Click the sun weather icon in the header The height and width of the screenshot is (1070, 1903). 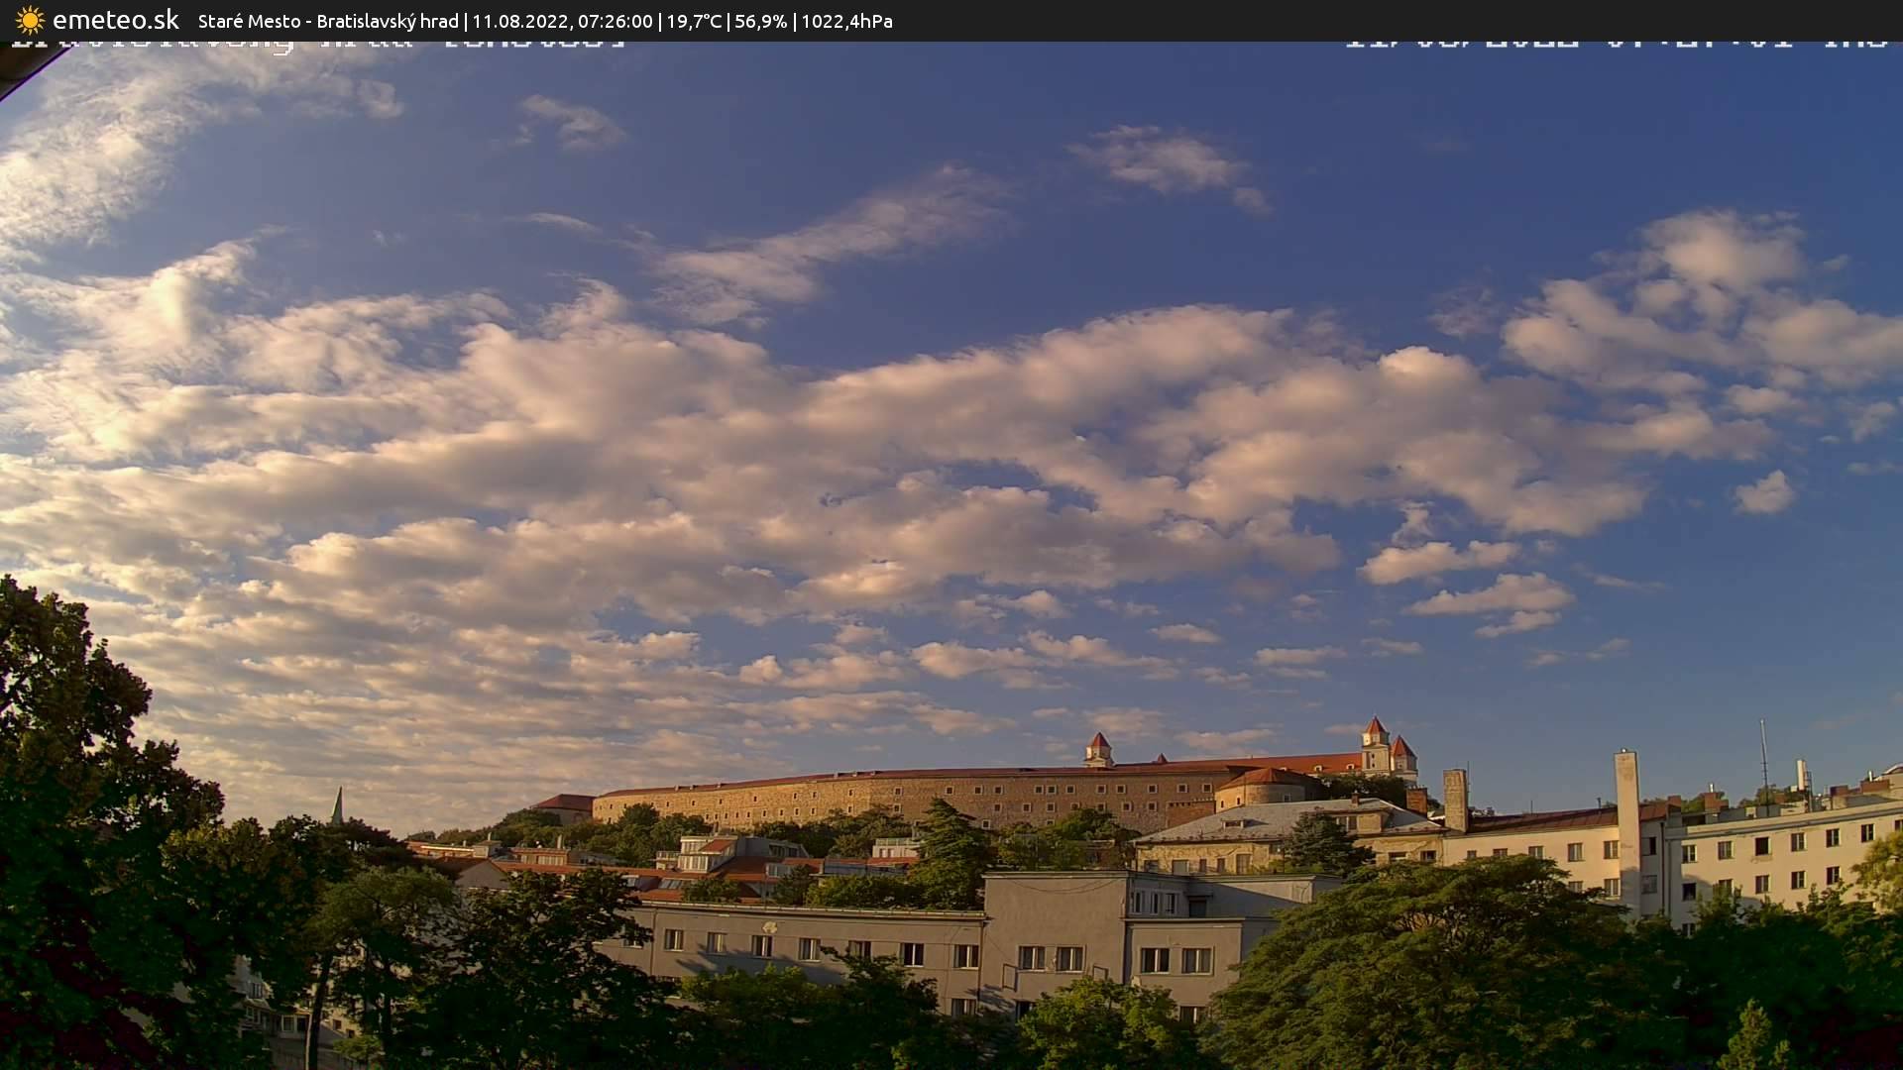pyautogui.click(x=29, y=20)
